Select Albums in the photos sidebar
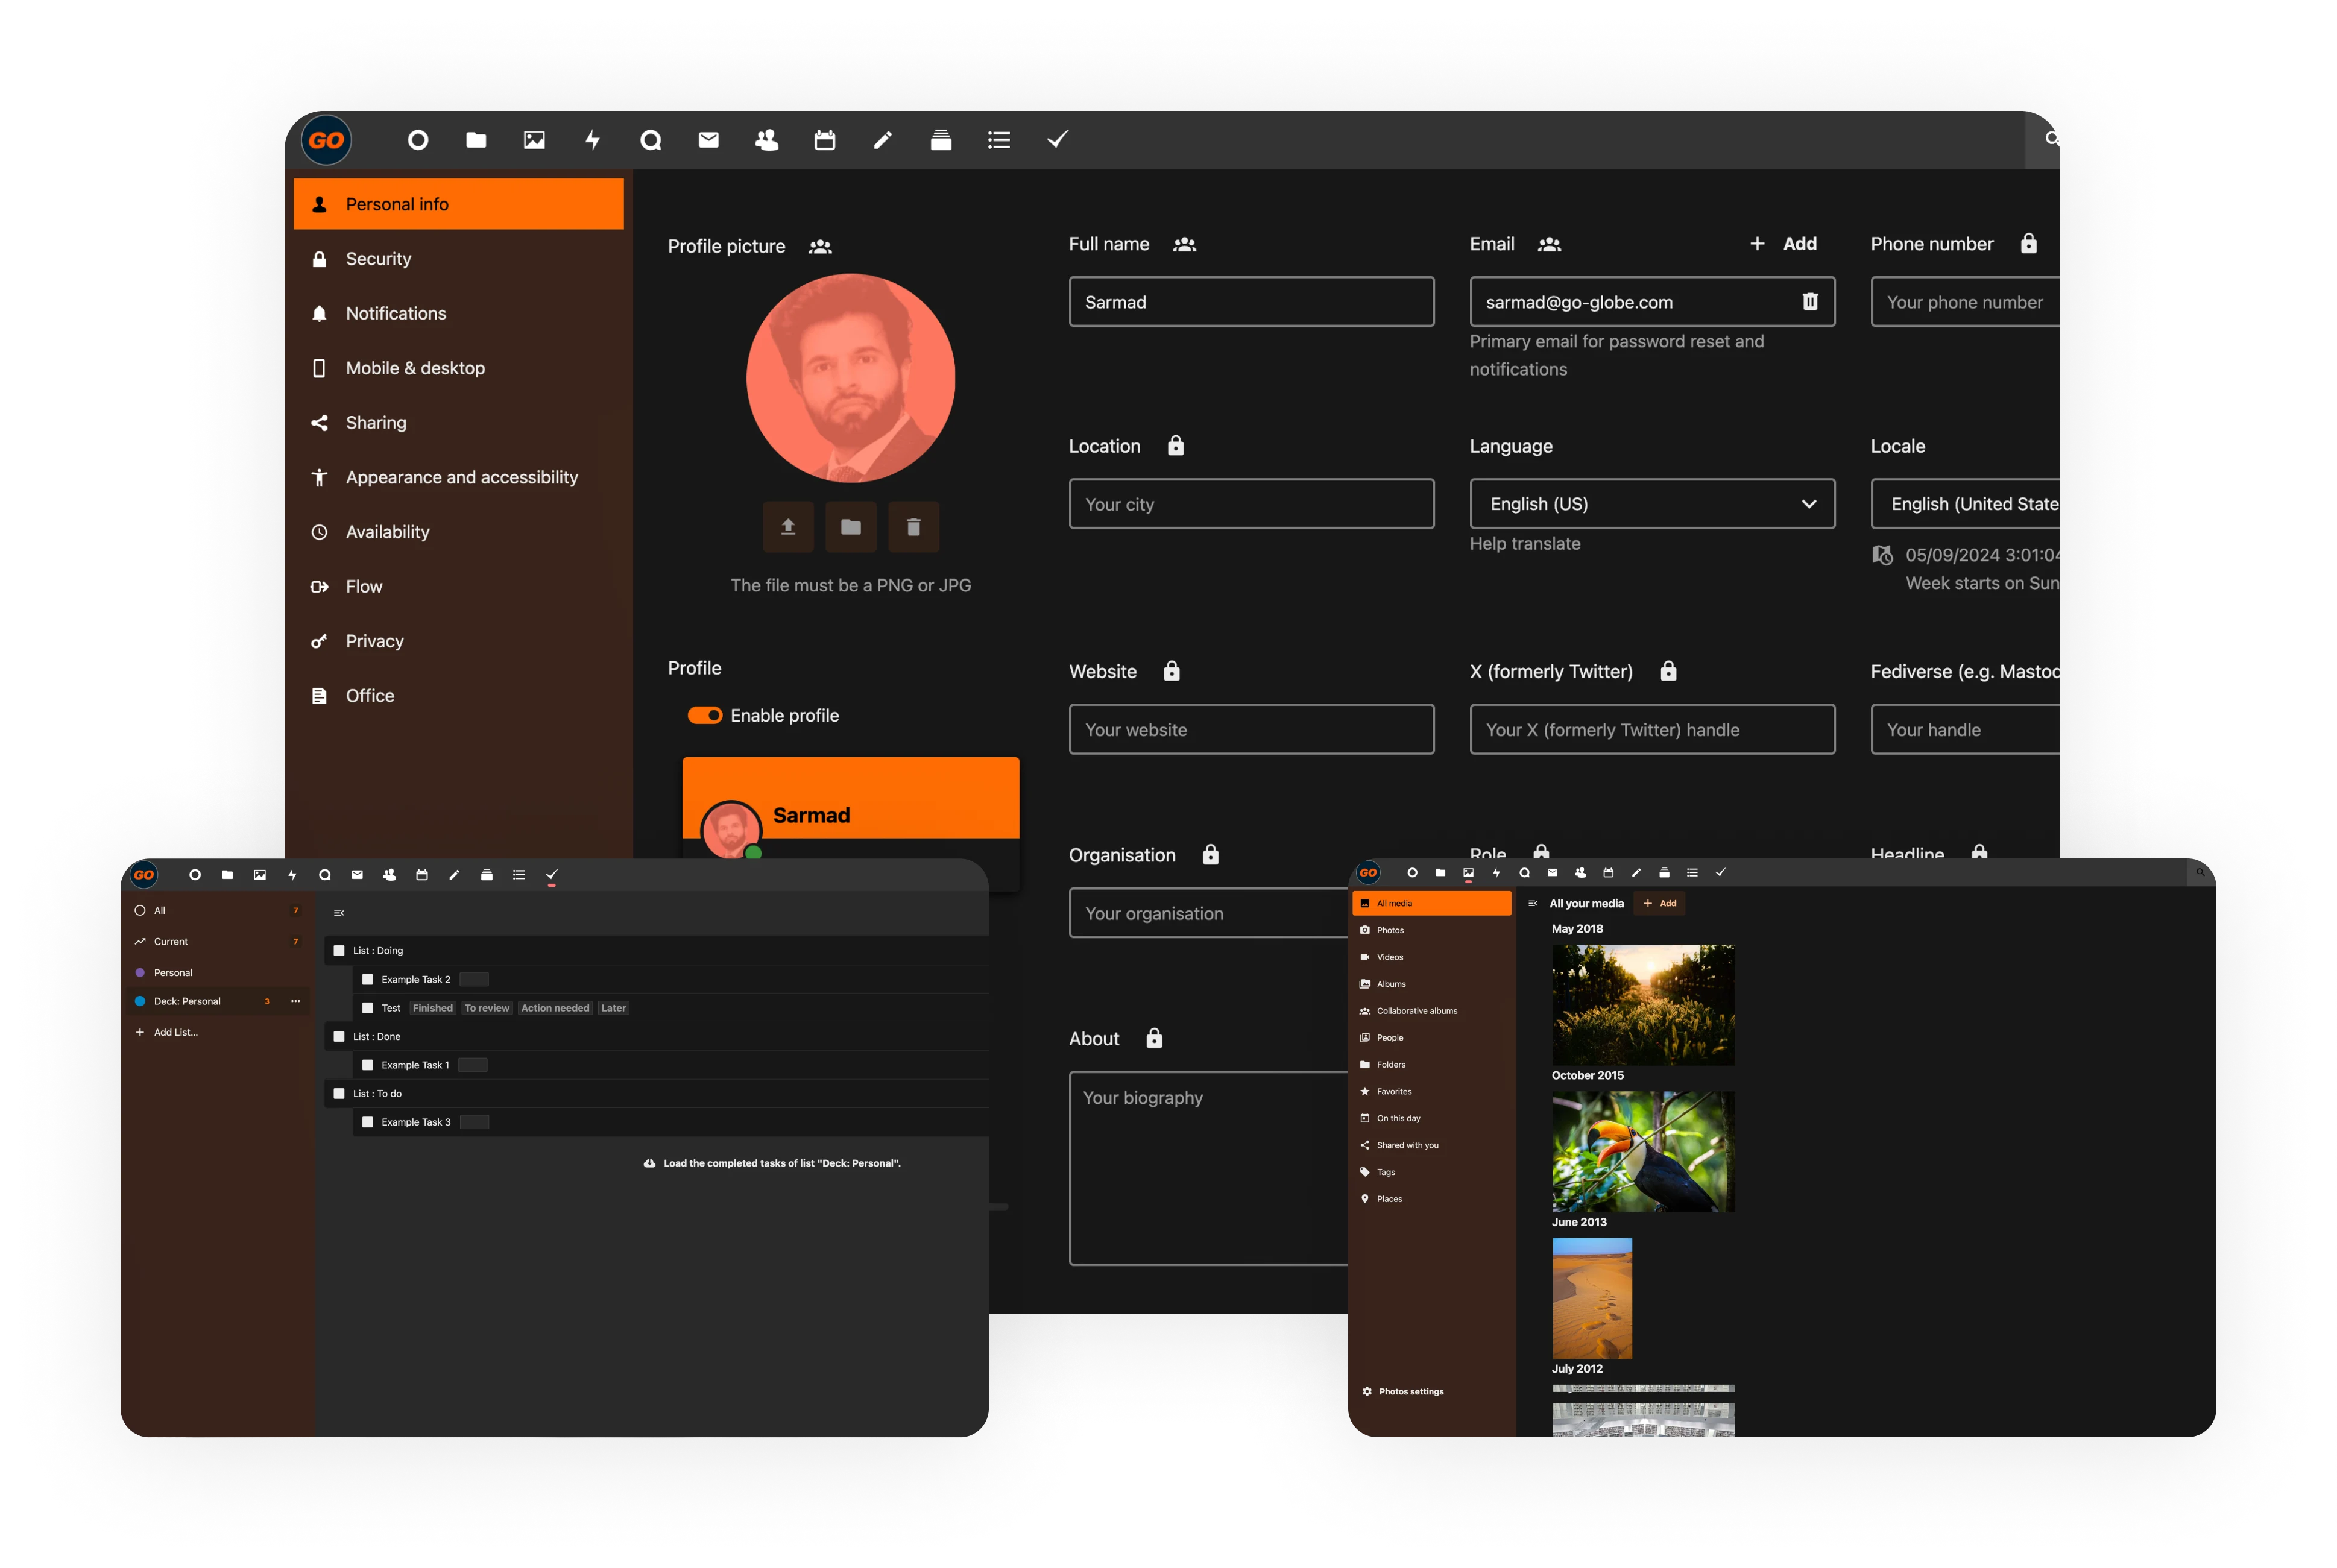 tap(1431, 984)
